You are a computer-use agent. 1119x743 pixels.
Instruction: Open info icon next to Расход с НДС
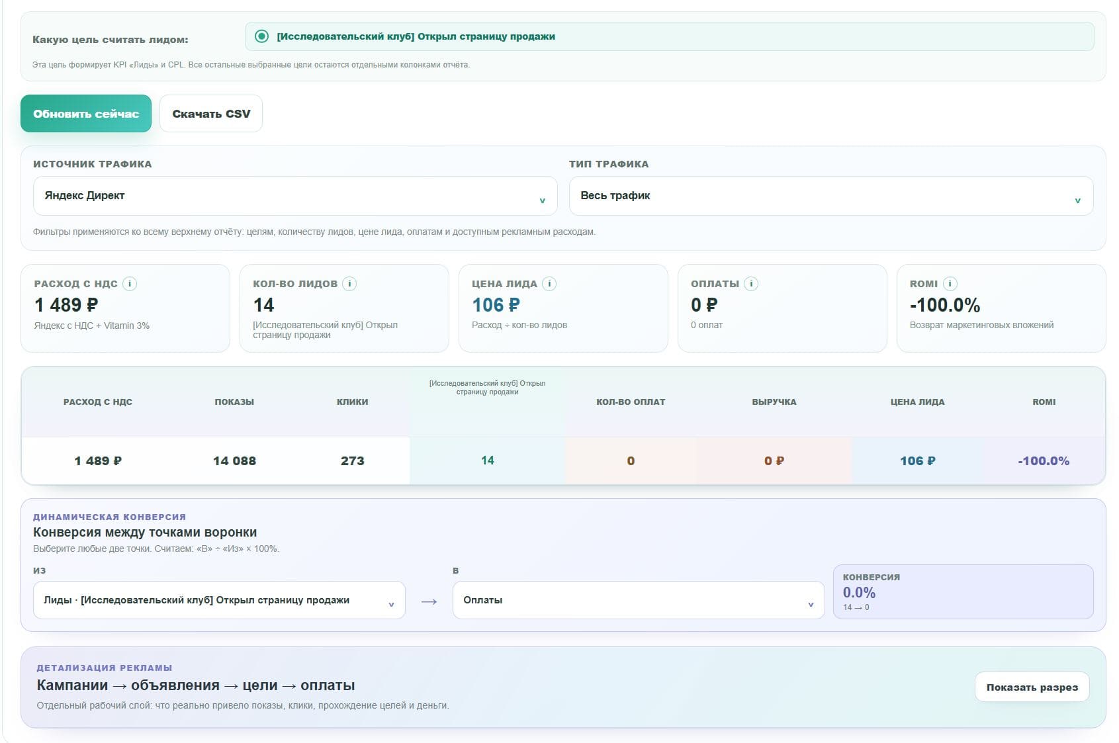[130, 284]
